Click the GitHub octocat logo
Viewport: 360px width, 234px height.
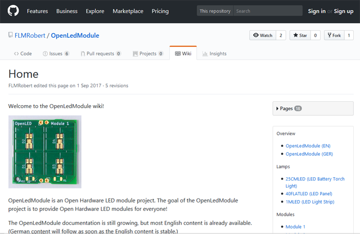tap(13, 11)
